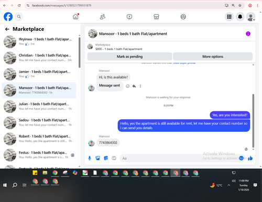Go to the Home feed icon
262x202 pixels.
click(75, 17)
